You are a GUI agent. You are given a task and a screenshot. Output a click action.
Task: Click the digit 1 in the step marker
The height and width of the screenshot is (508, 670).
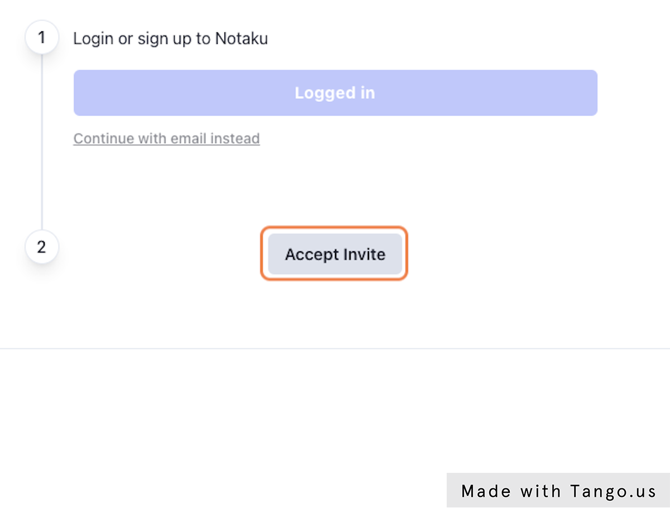[41, 38]
